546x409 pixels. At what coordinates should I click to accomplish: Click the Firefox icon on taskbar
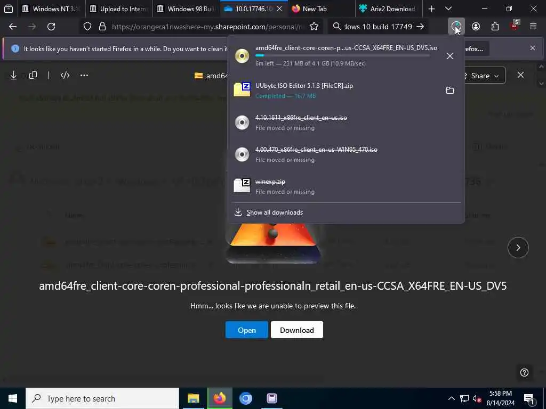219,398
